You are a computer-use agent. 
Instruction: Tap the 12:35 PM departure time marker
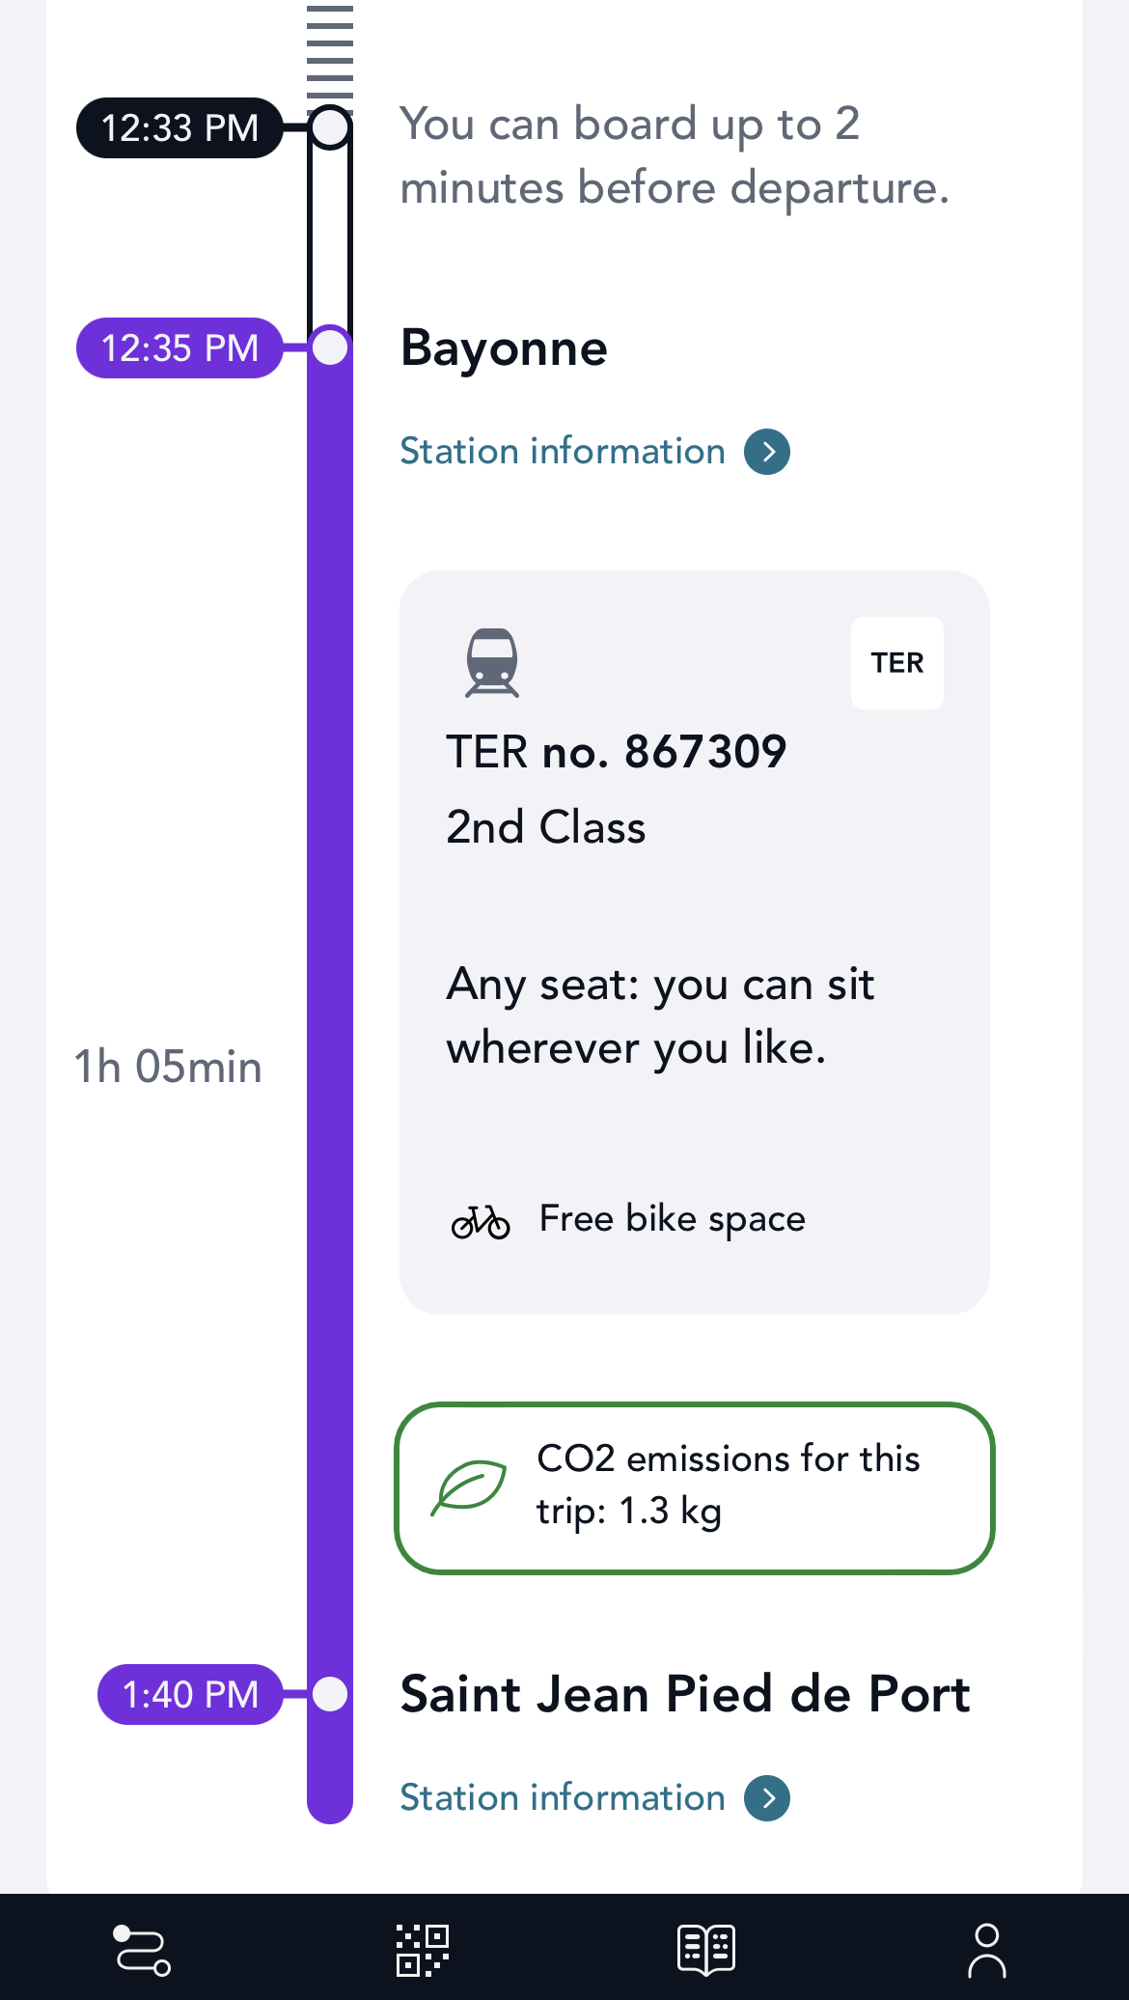coord(179,348)
